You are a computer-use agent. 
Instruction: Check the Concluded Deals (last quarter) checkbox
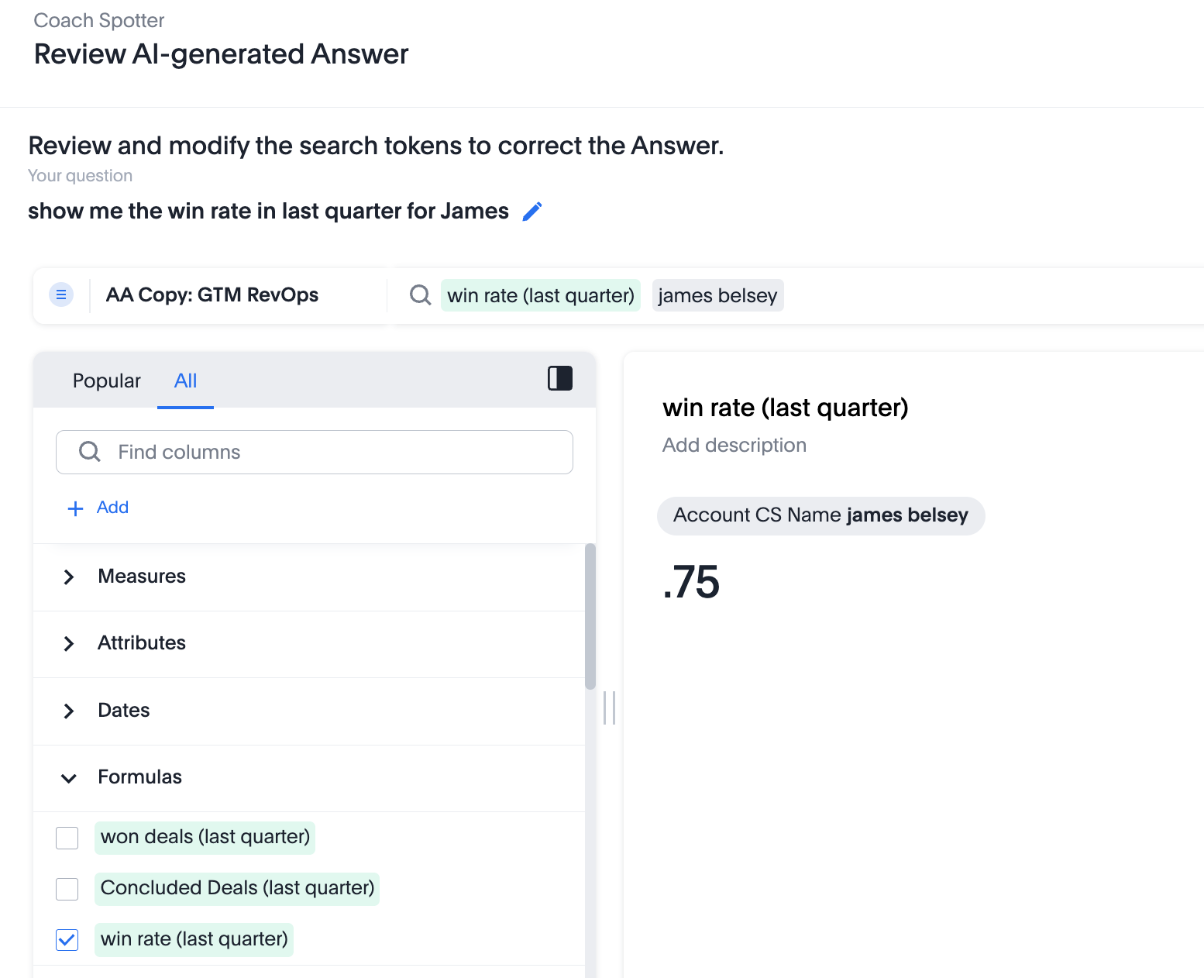[67, 889]
